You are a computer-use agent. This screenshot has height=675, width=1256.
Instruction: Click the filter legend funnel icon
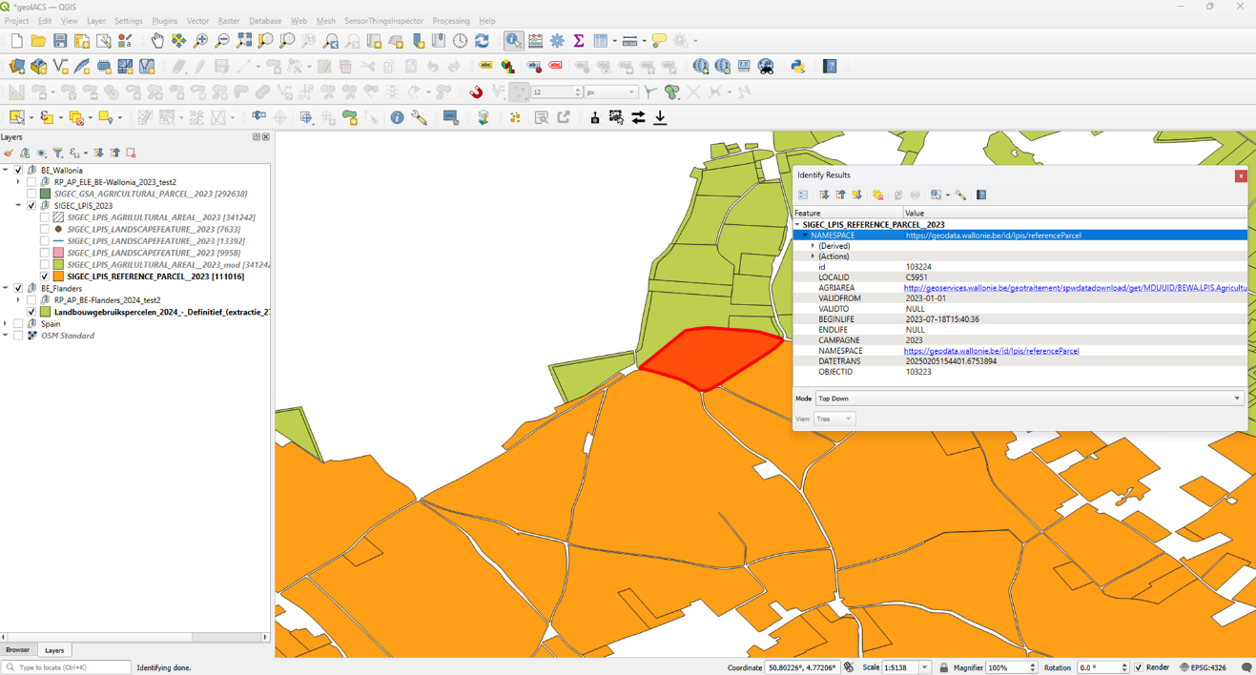(x=57, y=153)
